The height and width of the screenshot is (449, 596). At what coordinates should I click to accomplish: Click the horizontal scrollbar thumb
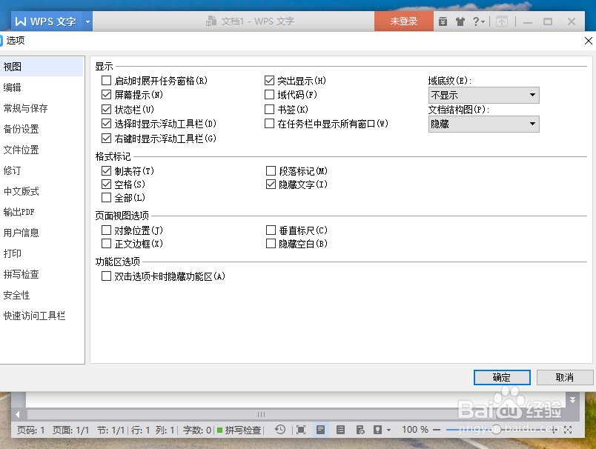coord(262,414)
